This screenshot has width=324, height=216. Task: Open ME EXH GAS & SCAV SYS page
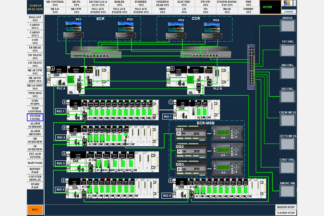pyautogui.click(x=98, y=3)
